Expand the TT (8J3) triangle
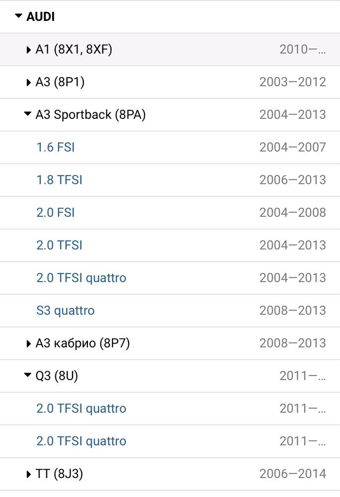The image size is (340, 497). [28, 474]
